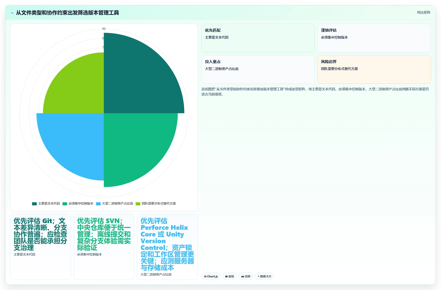Click 必须集中控制版本 caption under SVN card

pyautogui.click(x=90, y=254)
